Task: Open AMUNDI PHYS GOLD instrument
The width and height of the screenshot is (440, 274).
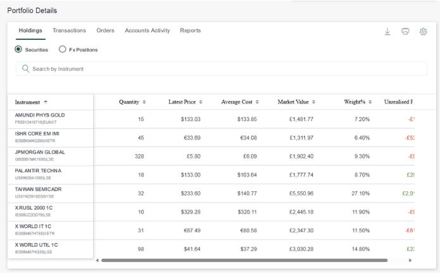Action: [x=39, y=115]
